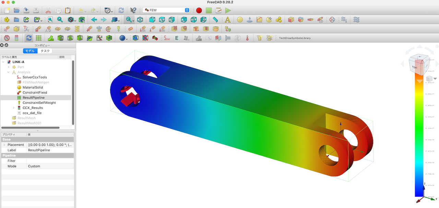Collapse the Analysis node in the model tree
Image resolution: width=439 pixels, height=208 pixels.
point(9,72)
